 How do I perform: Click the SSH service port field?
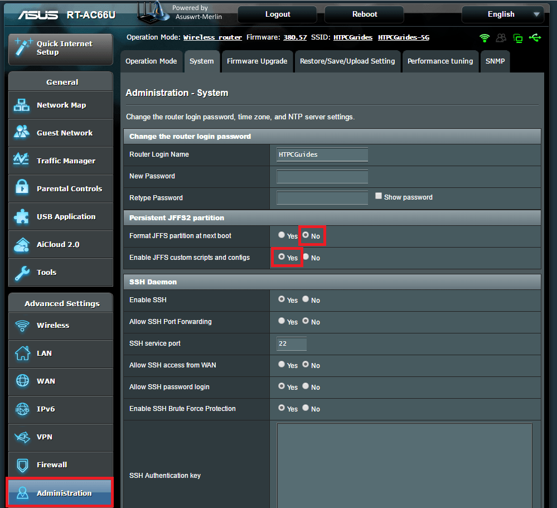click(x=292, y=343)
